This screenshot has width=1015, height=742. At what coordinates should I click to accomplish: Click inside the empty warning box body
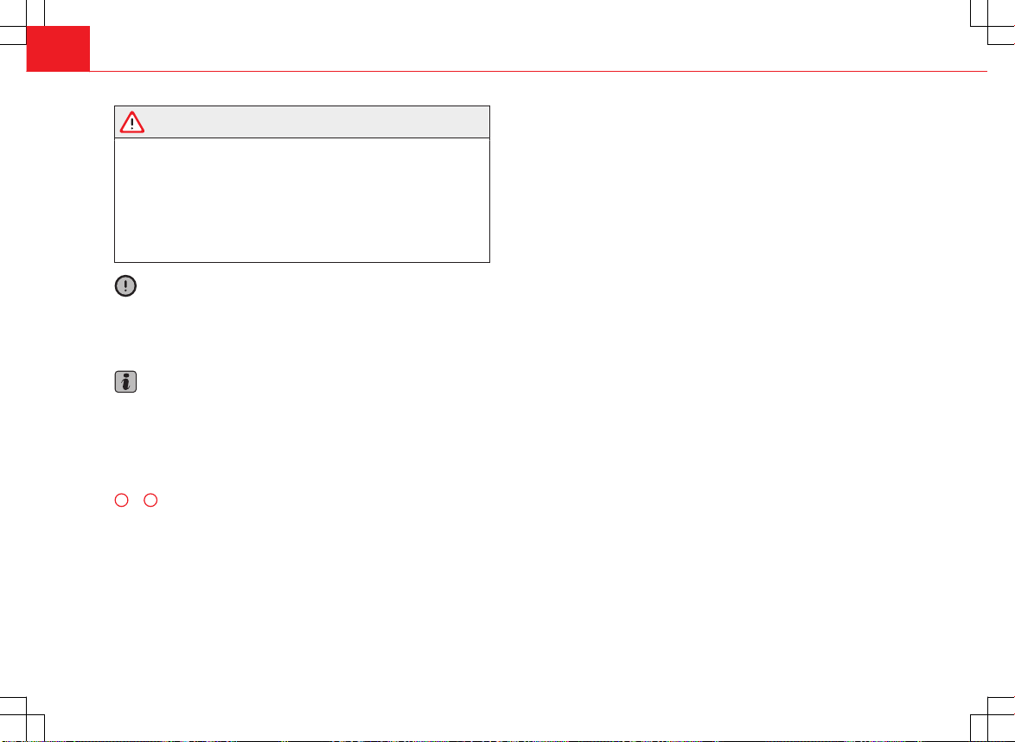pos(303,200)
